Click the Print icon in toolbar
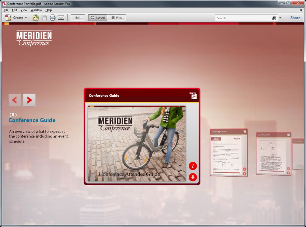Image resolution: width=306 pixels, height=227 pixels. (53, 18)
